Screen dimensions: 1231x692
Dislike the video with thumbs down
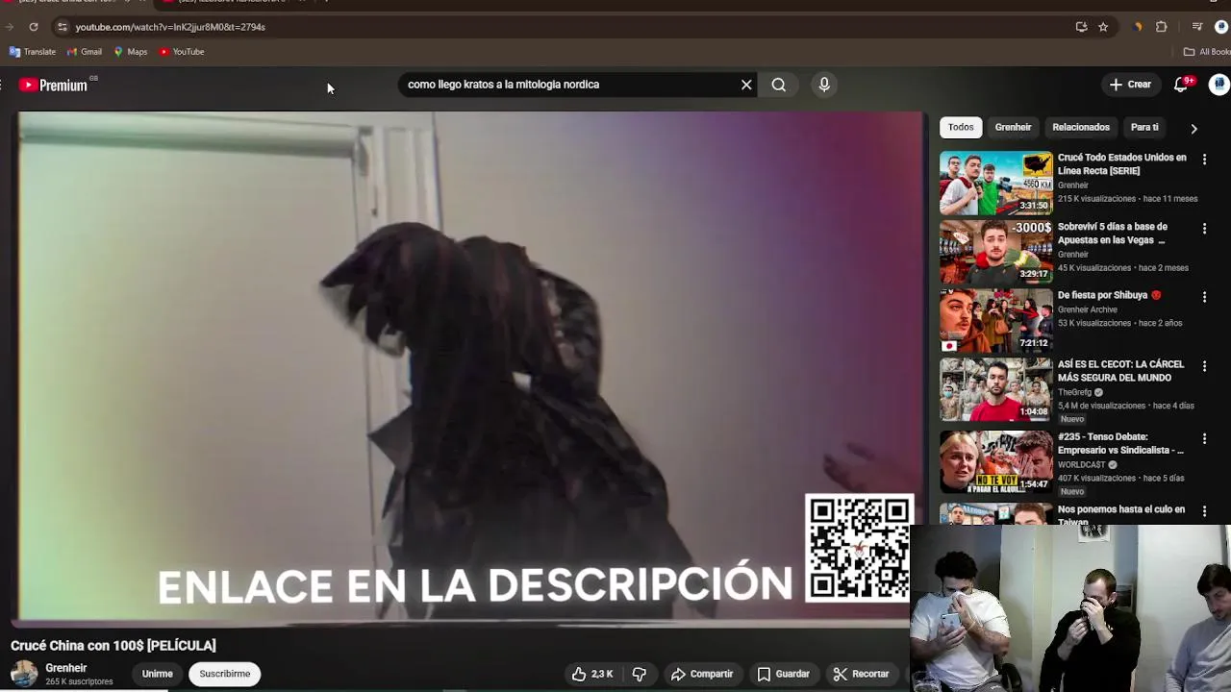coord(640,674)
